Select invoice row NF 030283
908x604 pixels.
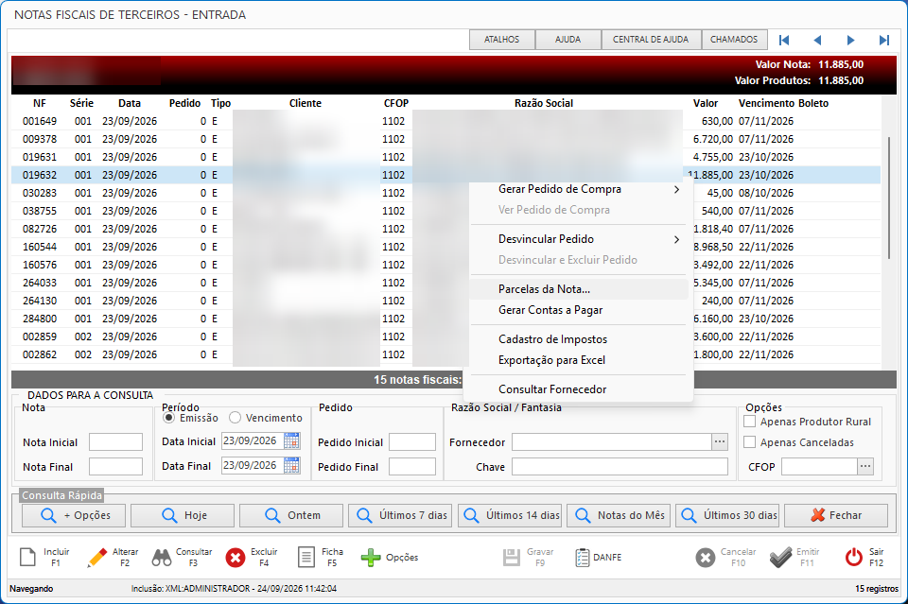(x=445, y=193)
